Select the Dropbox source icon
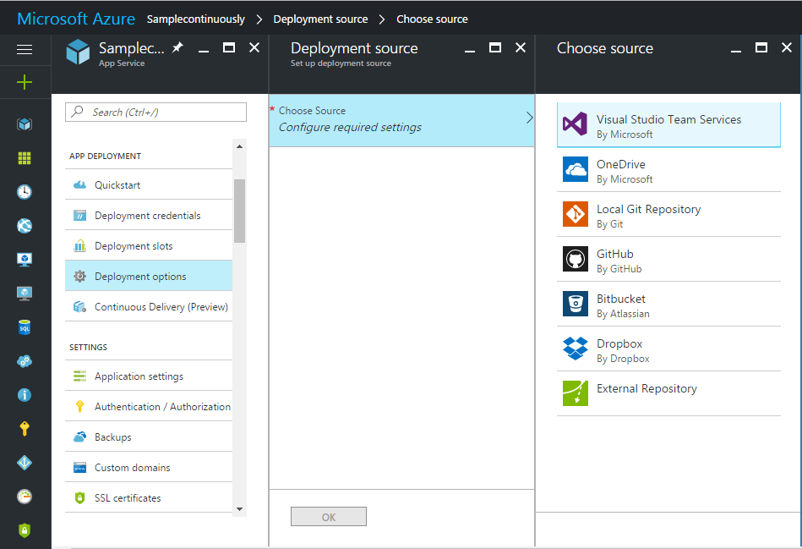Viewport: 802px width, 549px height. (x=575, y=349)
